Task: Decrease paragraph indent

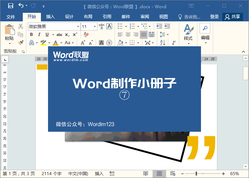Action: pyautogui.click(x=159, y=26)
